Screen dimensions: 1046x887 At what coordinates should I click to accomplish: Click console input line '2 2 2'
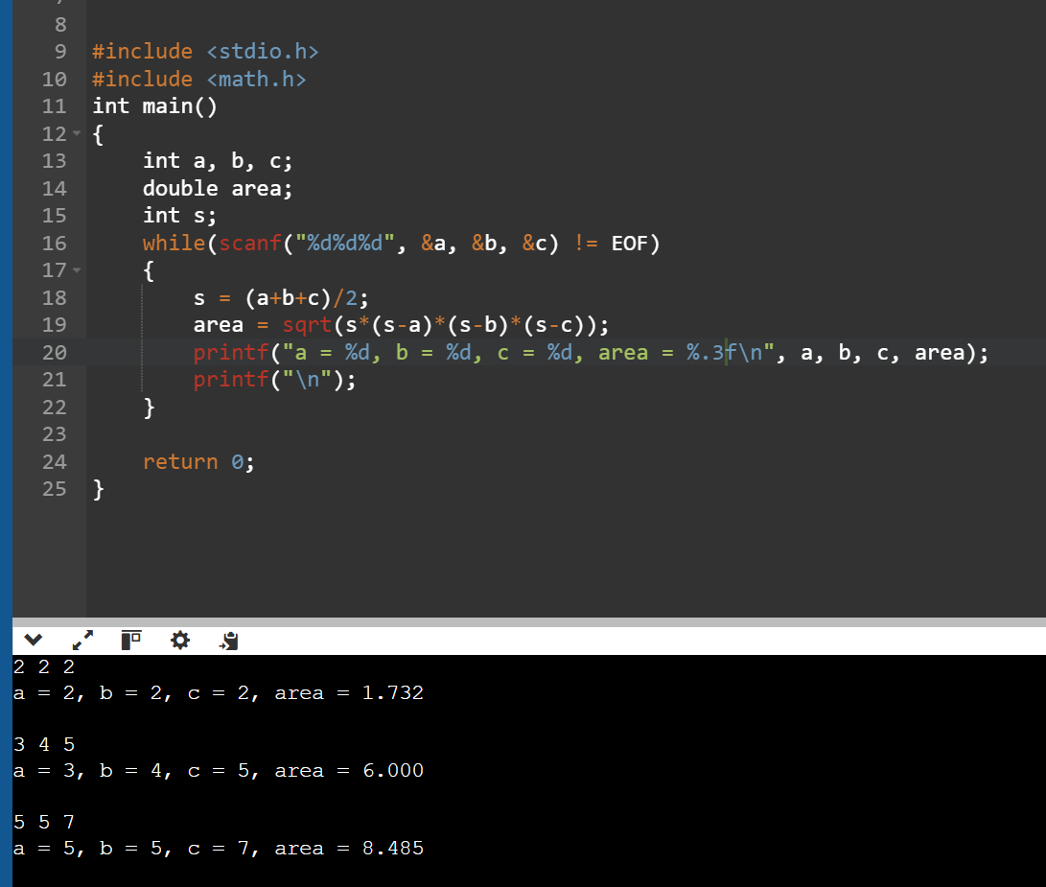44,666
